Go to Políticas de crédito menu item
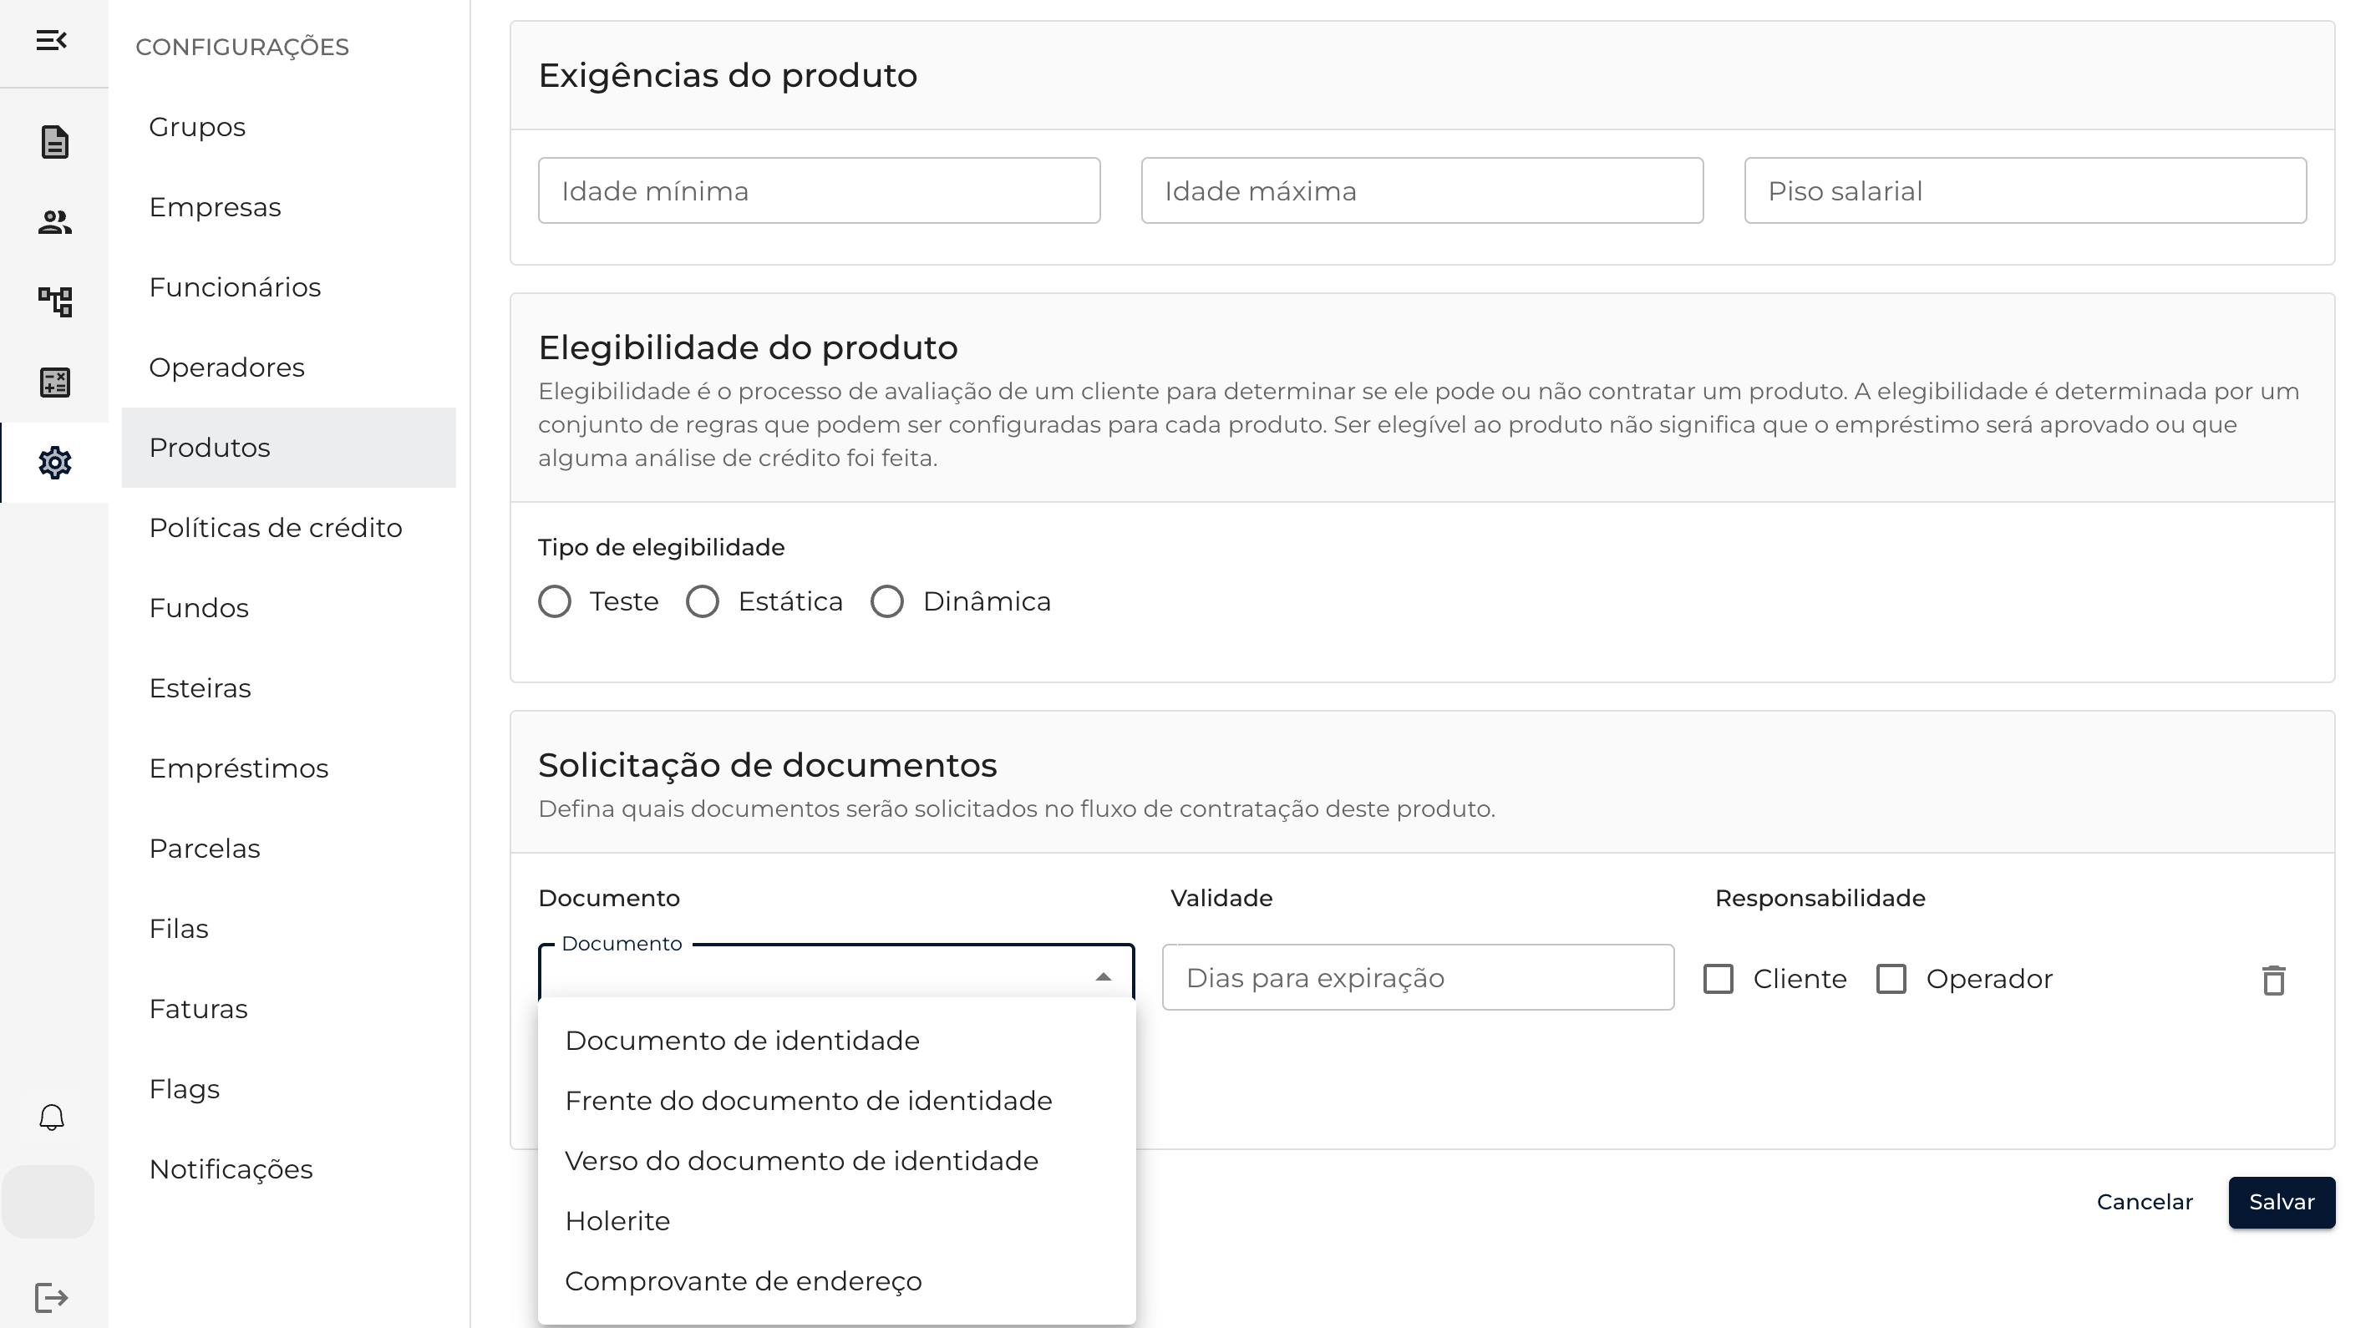 coord(275,528)
